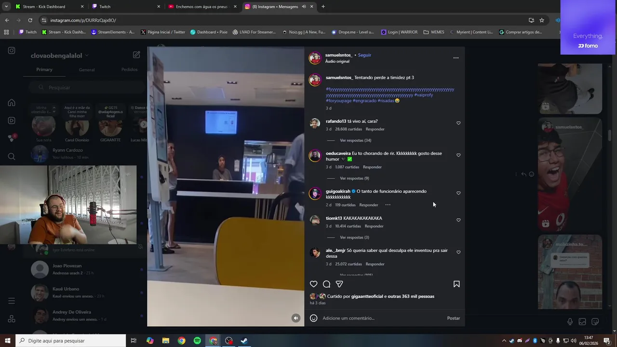Select the General messages tab
This screenshot has height=347, width=617.
[x=87, y=70]
